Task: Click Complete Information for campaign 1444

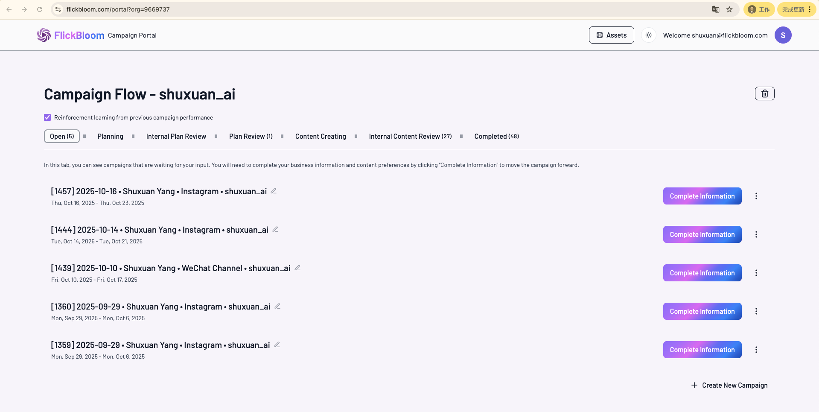Action: click(702, 234)
